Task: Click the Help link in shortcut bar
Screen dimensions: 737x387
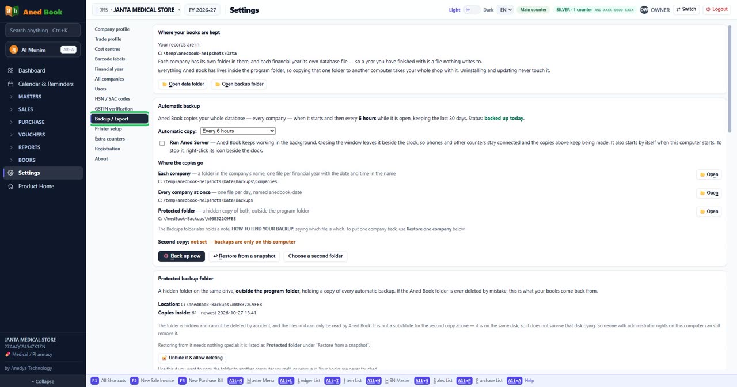Action: pos(529,381)
